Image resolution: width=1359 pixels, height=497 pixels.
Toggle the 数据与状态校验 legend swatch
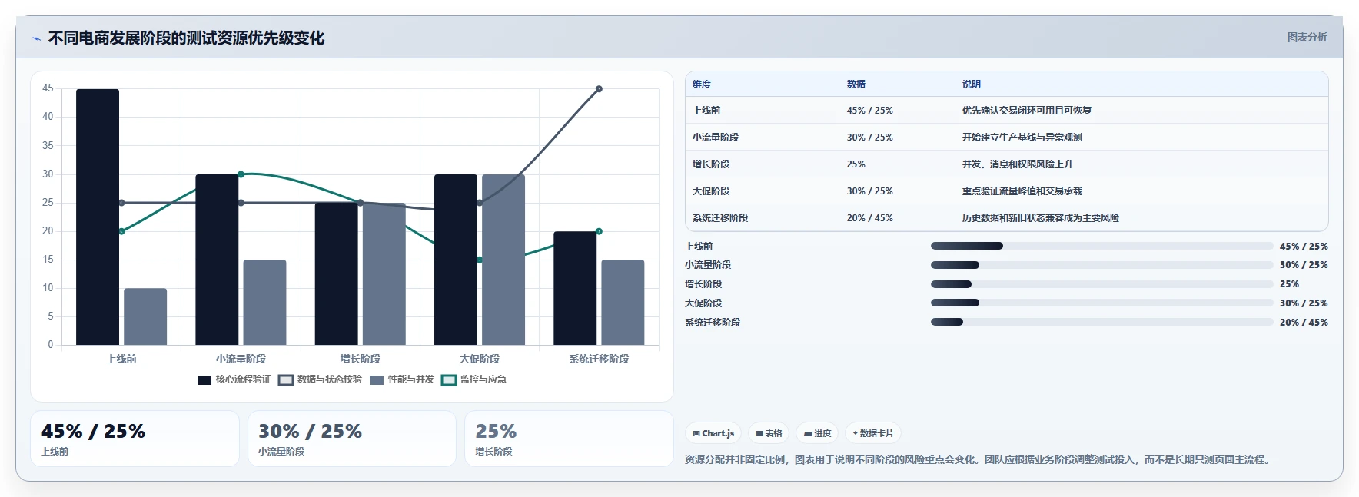[286, 380]
